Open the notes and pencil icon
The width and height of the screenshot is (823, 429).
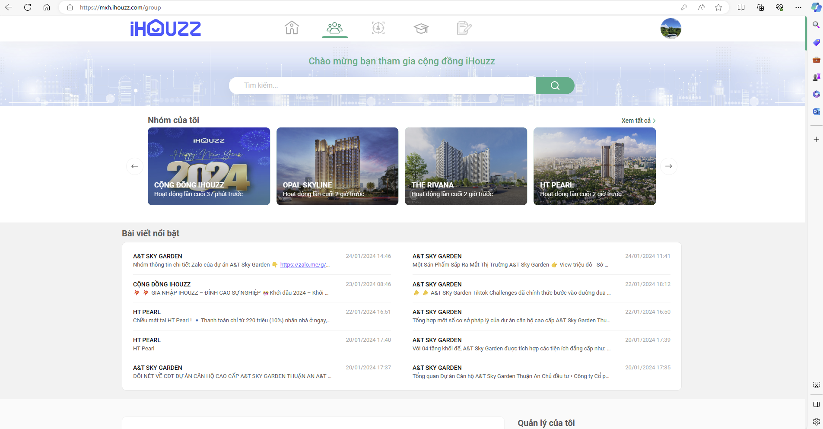(464, 28)
